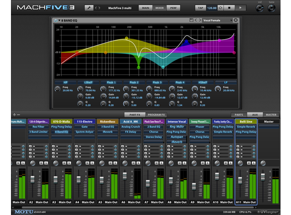
Task: Click the A2 channel volume fader
Action: click(x=32, y=179)
